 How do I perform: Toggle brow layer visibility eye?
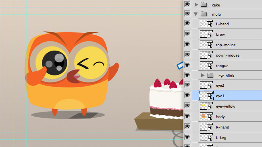click(187, 34)
